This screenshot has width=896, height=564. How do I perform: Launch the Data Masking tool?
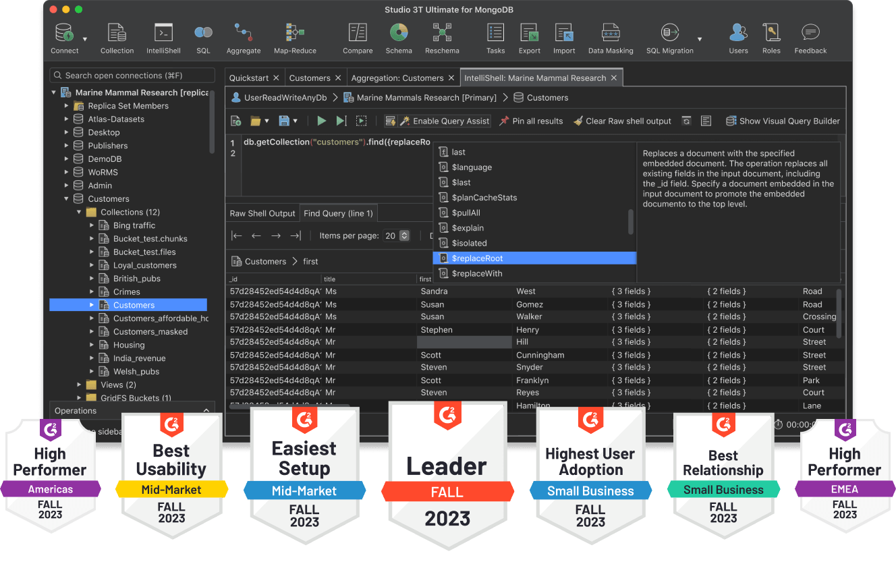610,38
